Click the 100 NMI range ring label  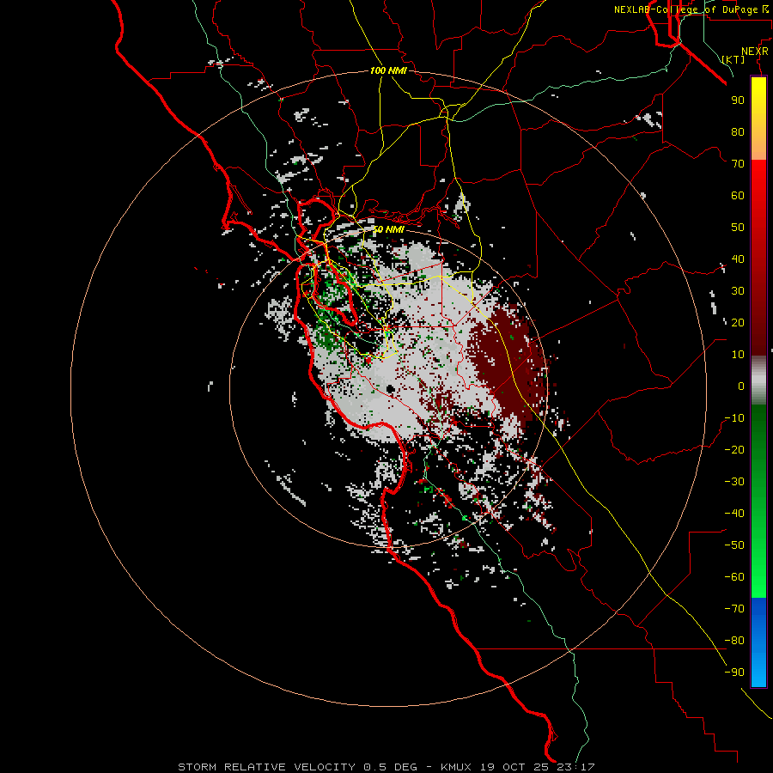(388, 70)
